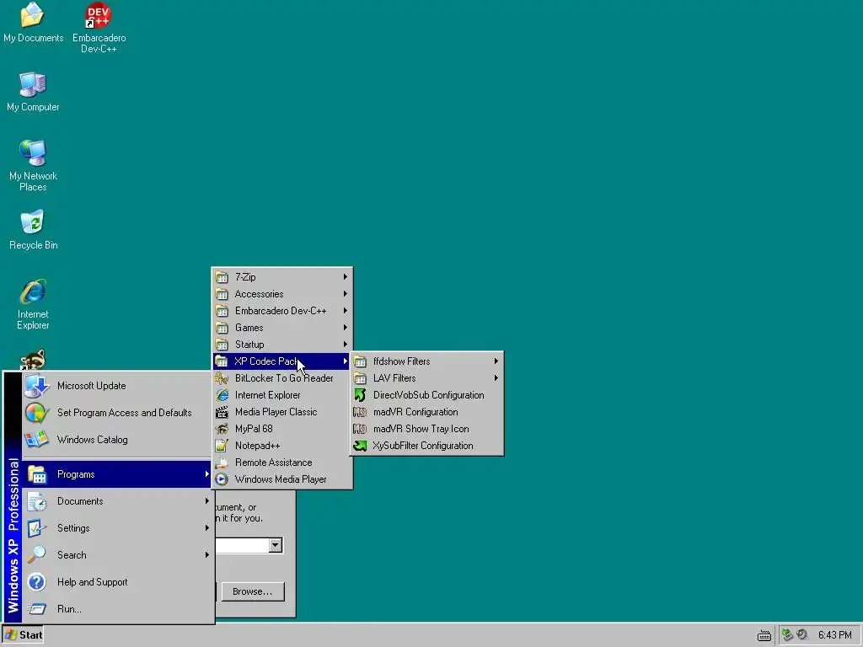Image resolution: width=863 pixels, height=647 pixels.
Task: Click the madVR Show Tray Icon entry's icon
Action: point(360,429)
